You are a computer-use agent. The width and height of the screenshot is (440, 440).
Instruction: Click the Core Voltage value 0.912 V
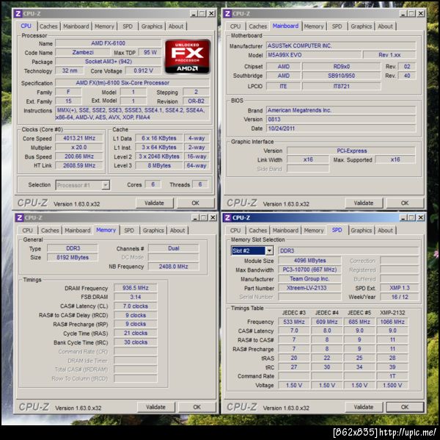click(143, 71)
